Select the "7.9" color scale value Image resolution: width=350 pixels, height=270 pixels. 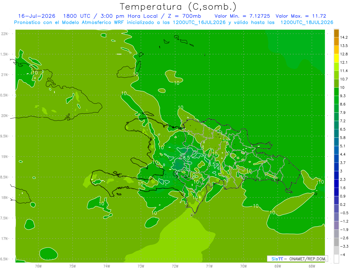343,112
